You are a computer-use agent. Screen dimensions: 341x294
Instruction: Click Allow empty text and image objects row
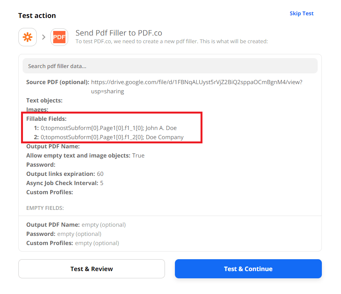(85, 156)
